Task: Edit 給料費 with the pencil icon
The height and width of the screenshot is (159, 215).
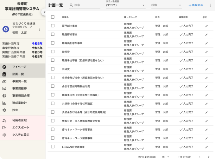Action: [207, 52]
